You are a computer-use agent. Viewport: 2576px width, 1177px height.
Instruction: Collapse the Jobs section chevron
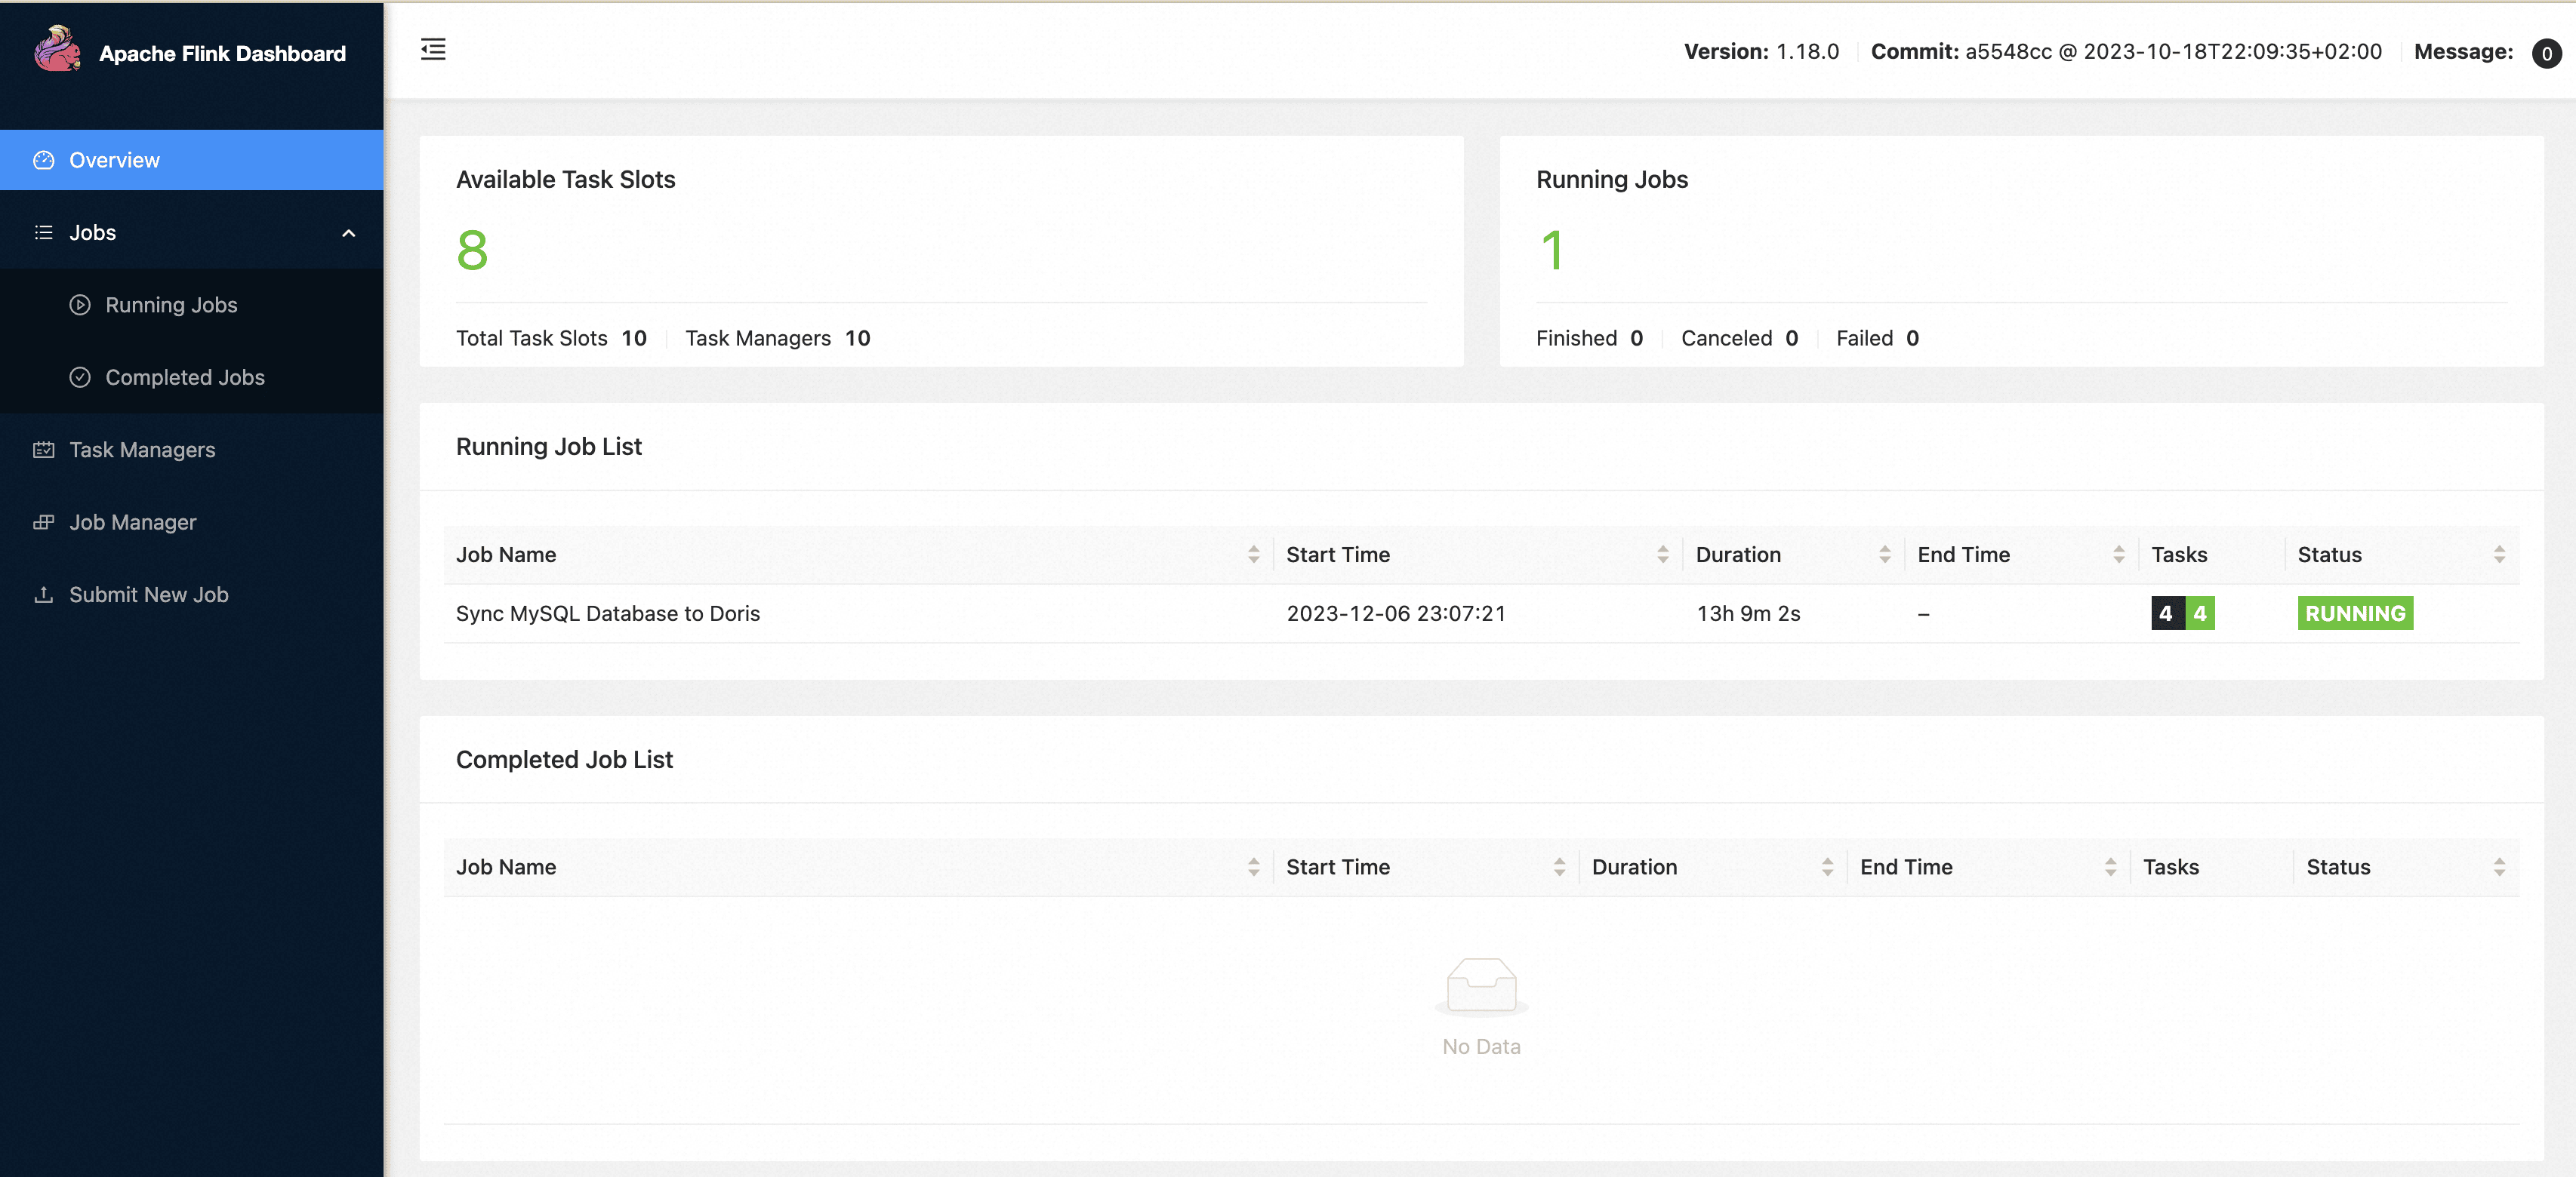[348, 233]
